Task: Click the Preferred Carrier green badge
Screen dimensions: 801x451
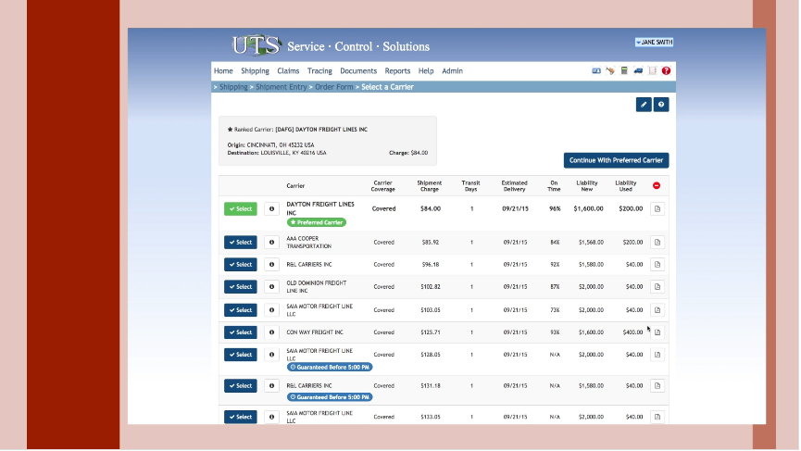Action: [317, 222]
